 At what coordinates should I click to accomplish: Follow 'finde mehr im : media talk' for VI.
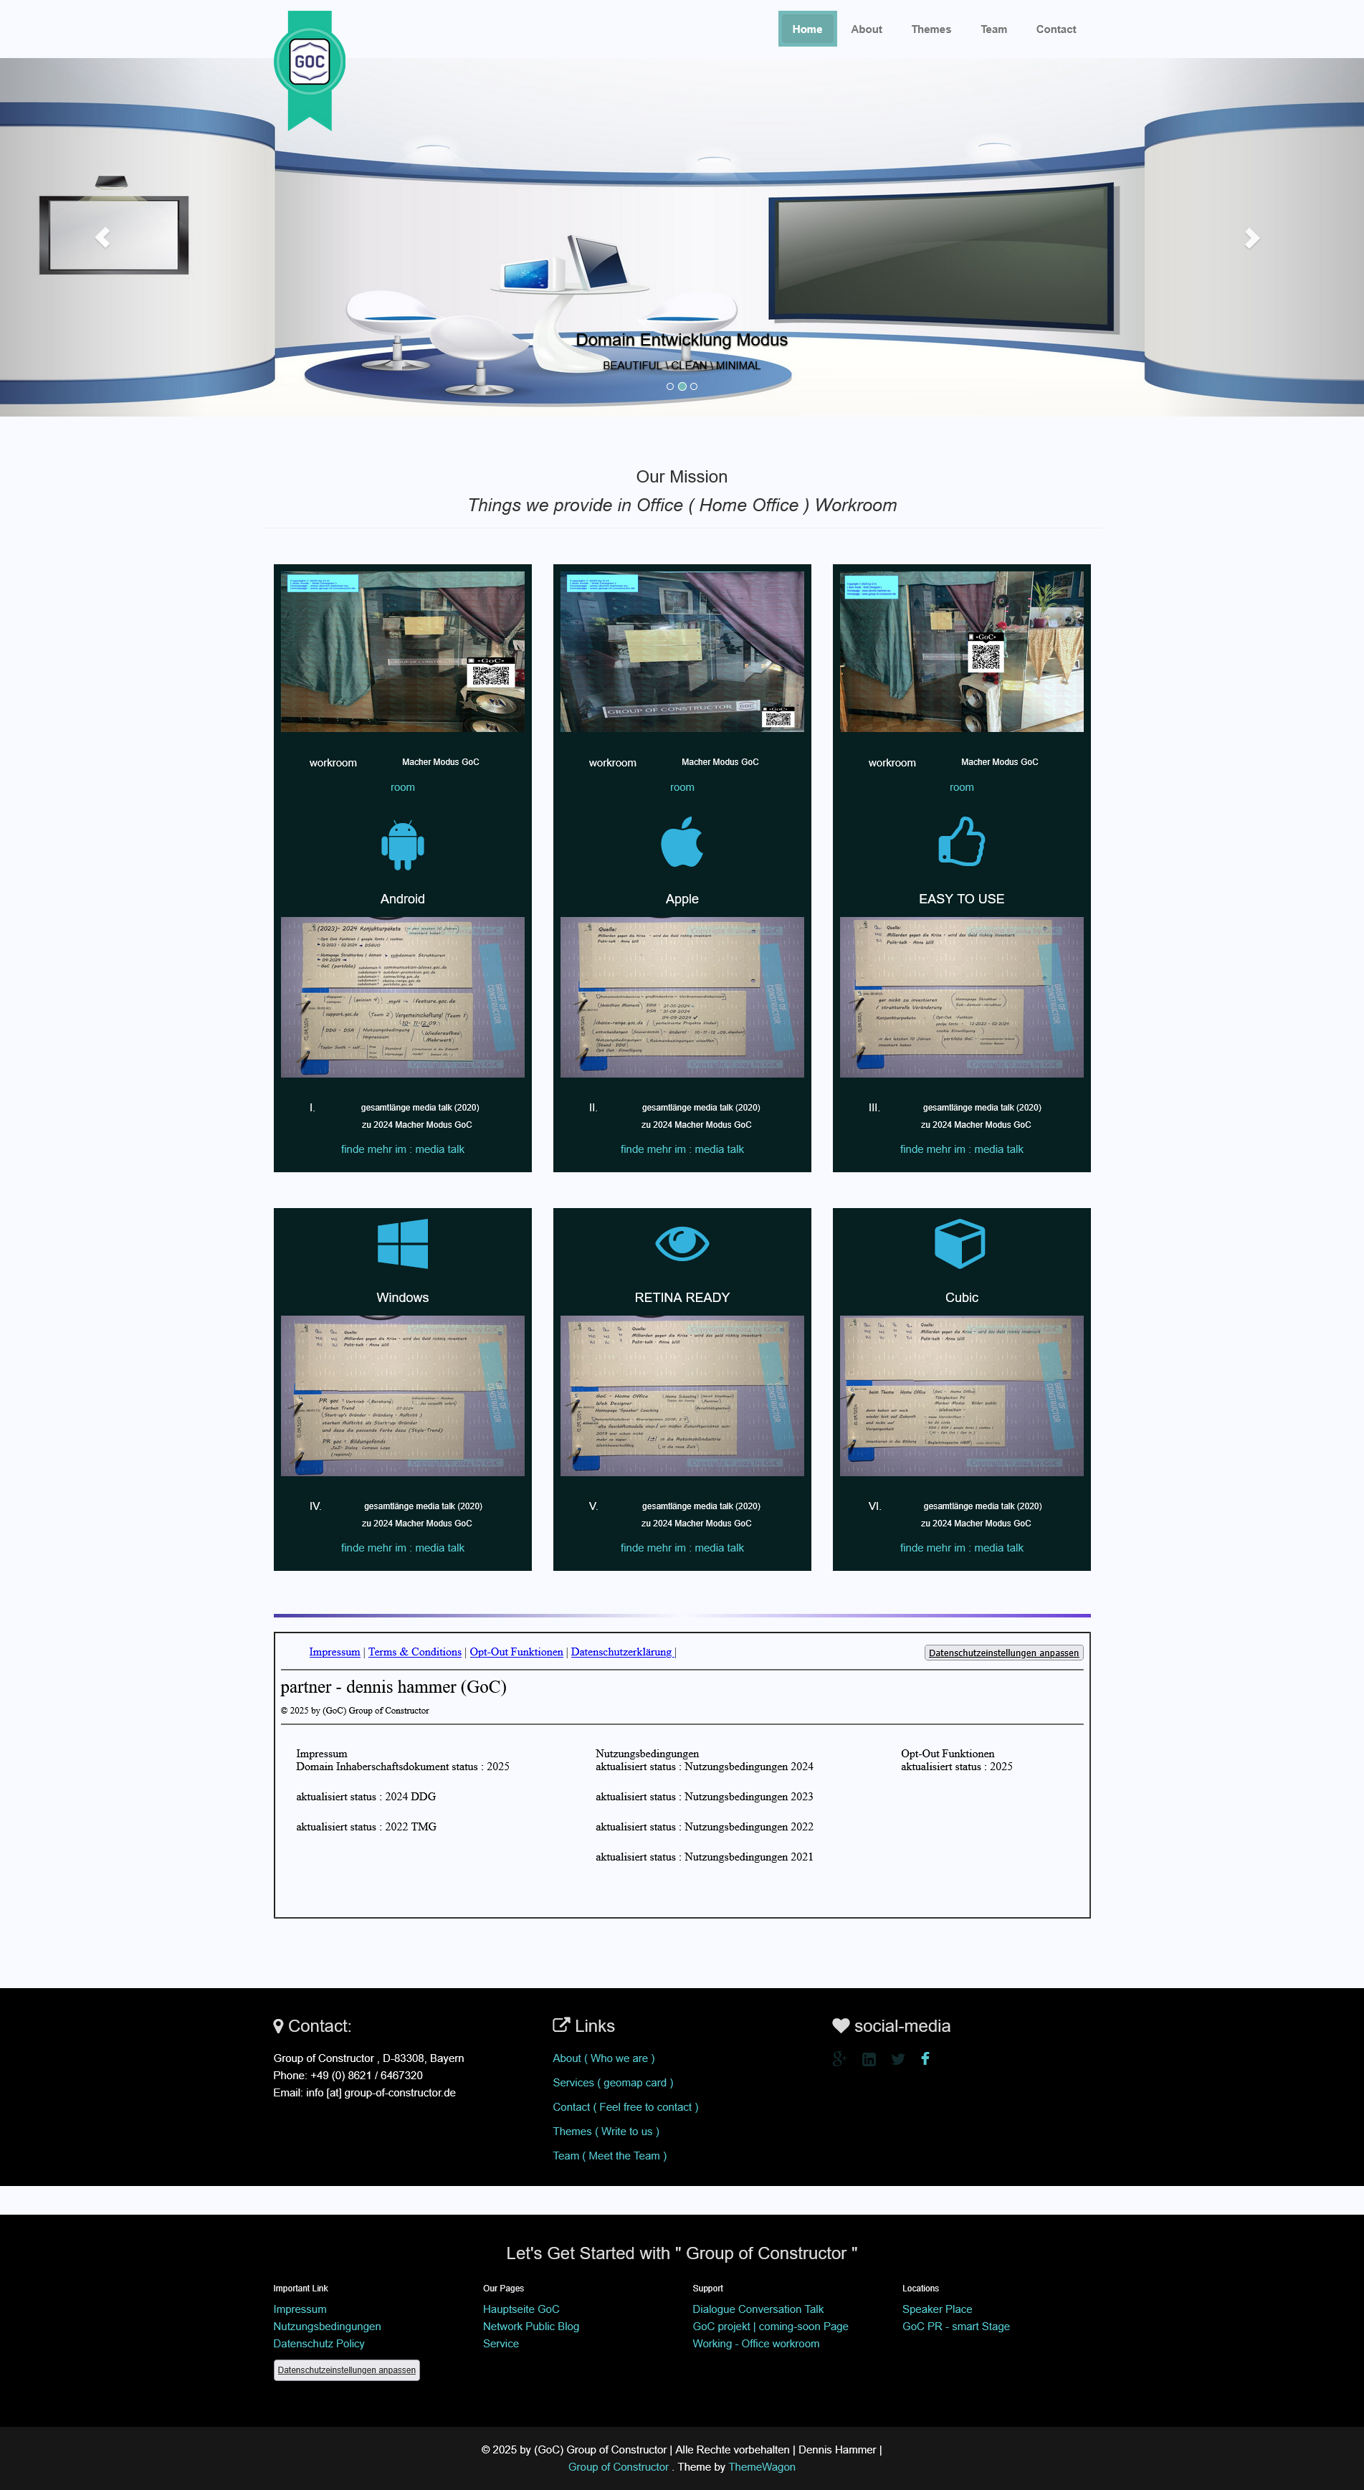pyautogui.click(x=961, y=1547)
